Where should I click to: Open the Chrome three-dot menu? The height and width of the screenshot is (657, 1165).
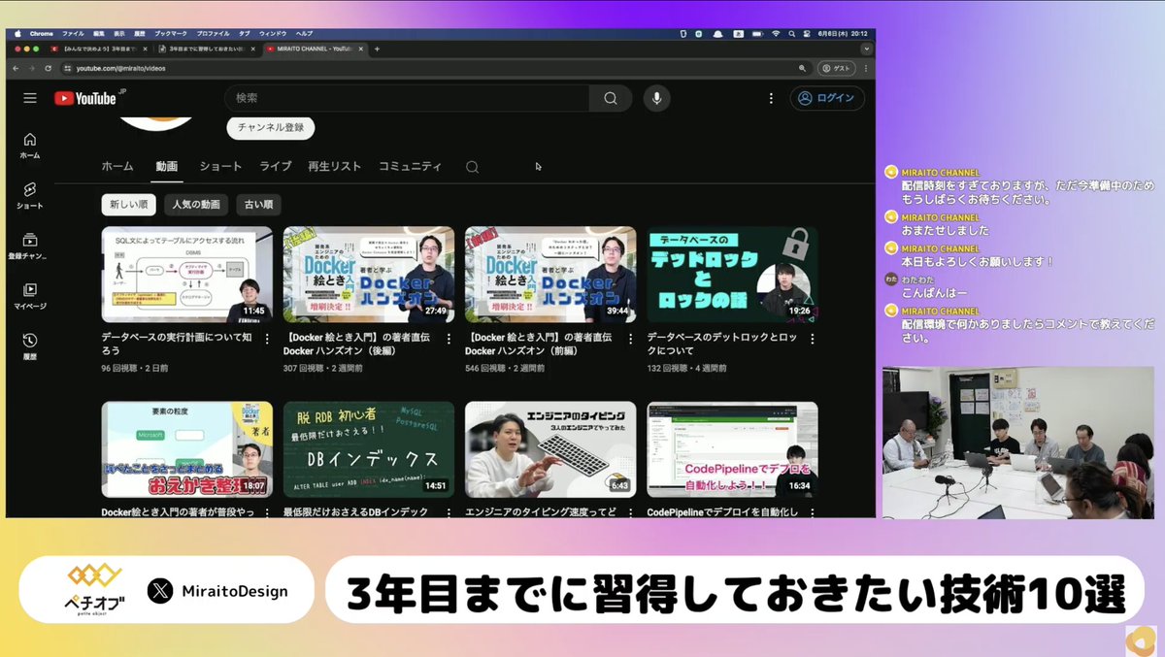(867, 68)
